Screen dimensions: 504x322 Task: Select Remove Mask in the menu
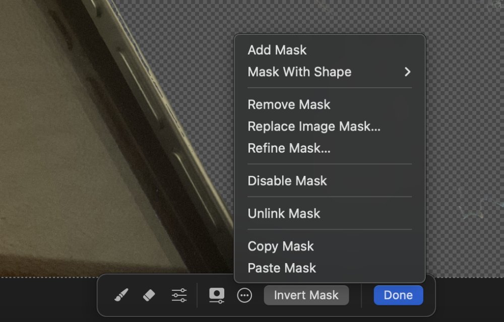coord(289,104)
